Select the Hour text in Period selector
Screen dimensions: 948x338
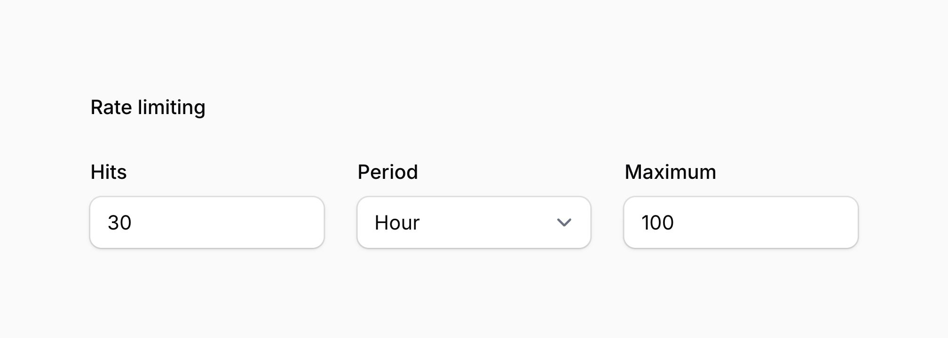pos(397,223)
